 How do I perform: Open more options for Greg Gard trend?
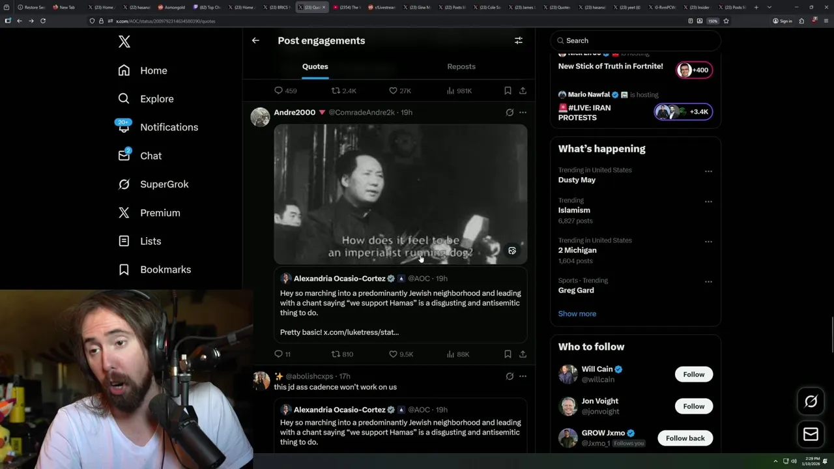click(708, 282)
